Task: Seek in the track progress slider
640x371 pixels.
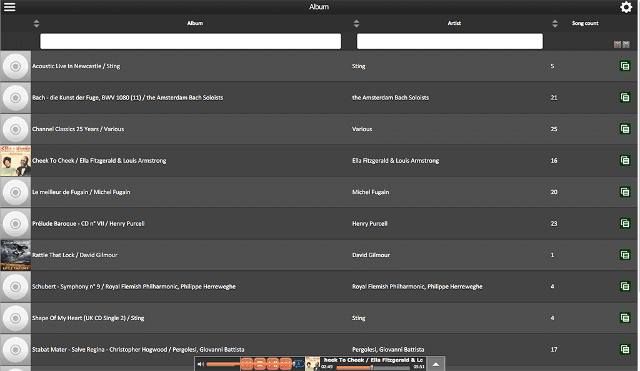Action: (x=372, y=367)
